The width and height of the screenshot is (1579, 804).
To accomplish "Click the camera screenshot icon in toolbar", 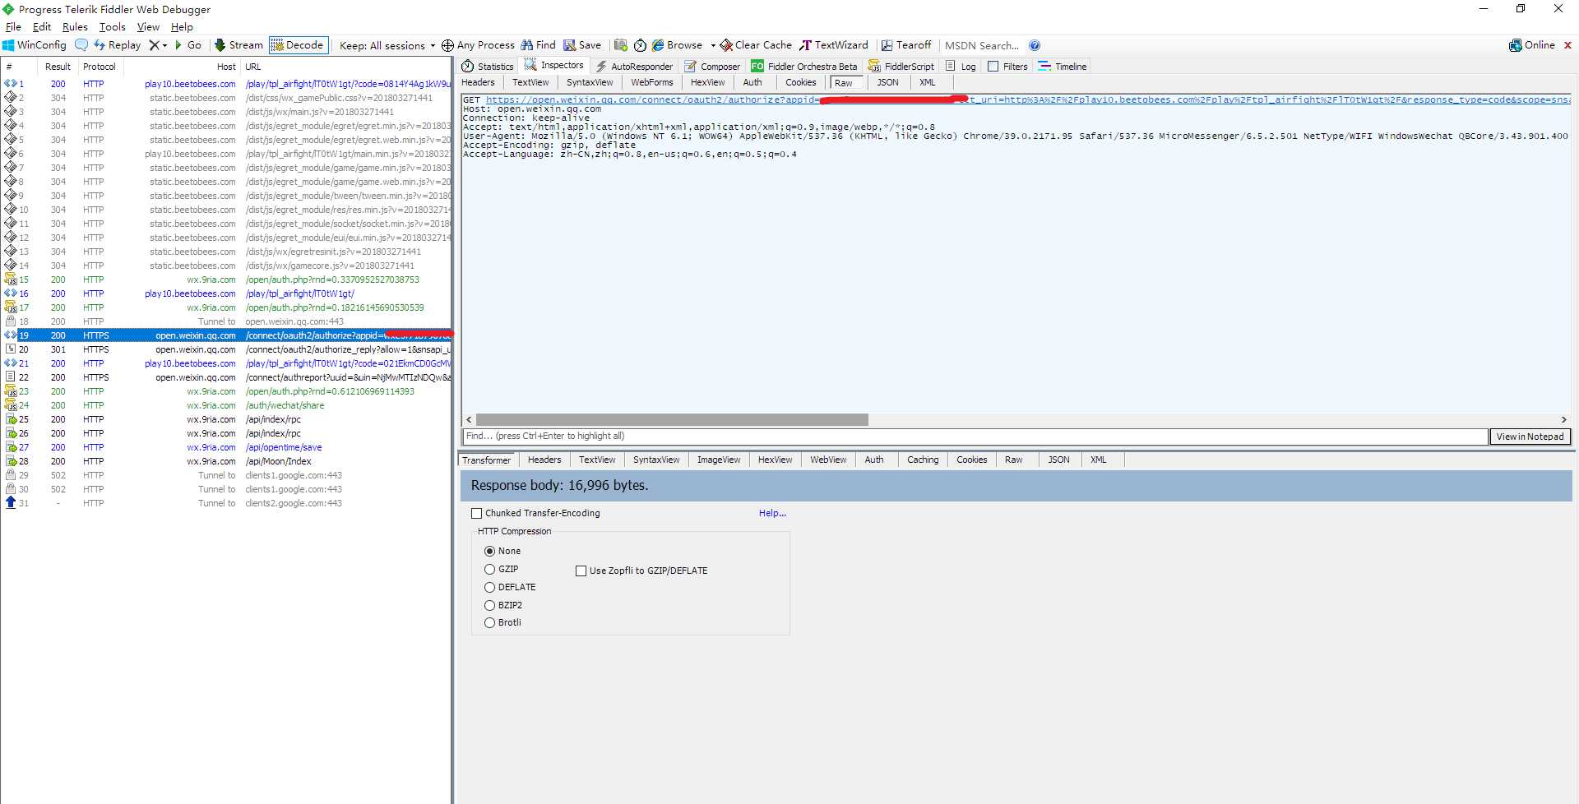I will click(620, 45).
